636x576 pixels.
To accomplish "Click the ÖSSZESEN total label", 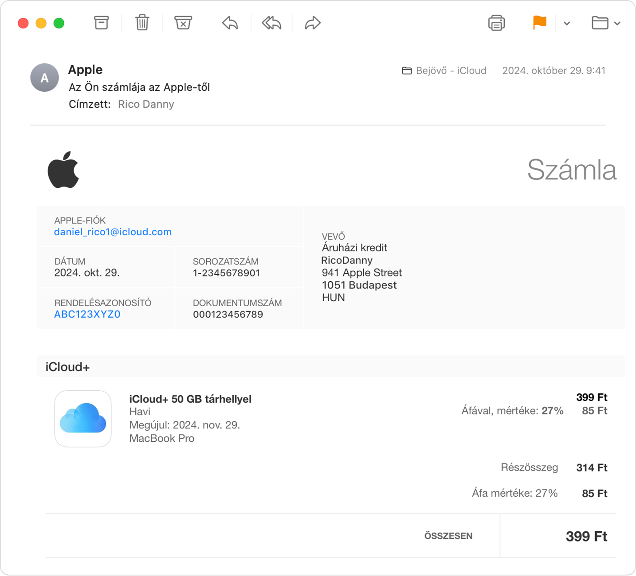I will point(448,536).
